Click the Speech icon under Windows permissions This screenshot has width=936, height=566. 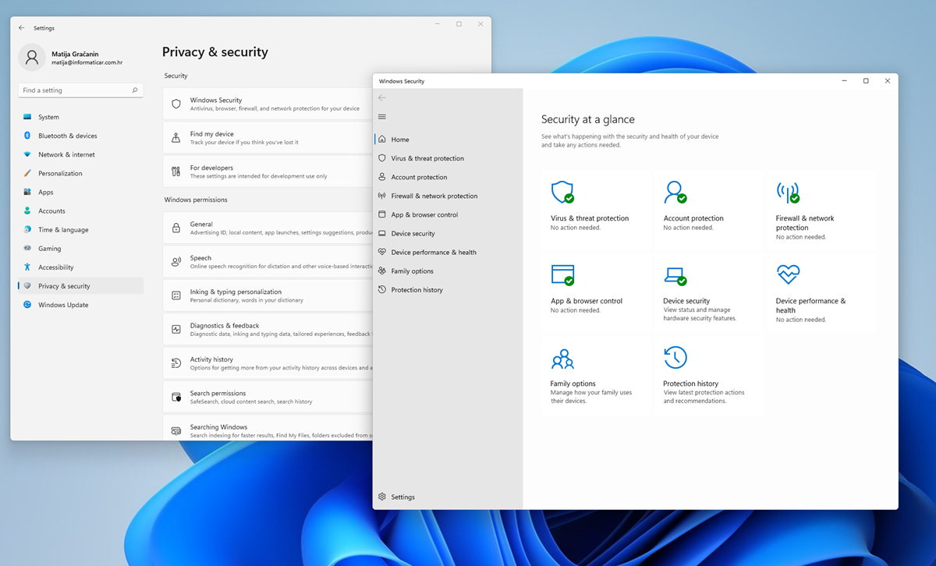(x=176, y=261)
